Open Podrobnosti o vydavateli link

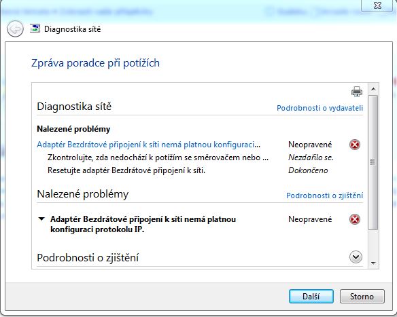click(320, 108)
